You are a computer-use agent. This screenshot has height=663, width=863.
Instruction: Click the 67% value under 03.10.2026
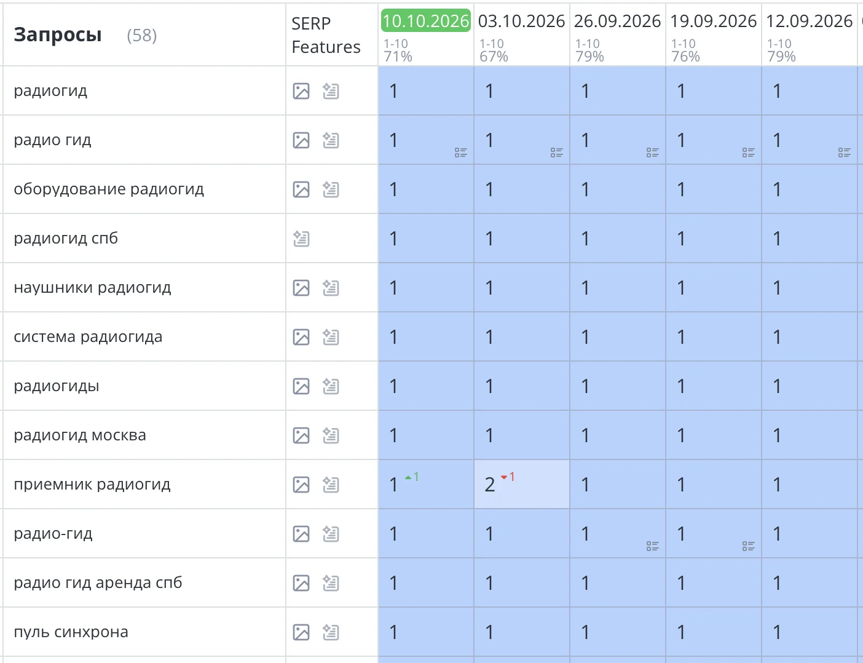coord(494,57)
